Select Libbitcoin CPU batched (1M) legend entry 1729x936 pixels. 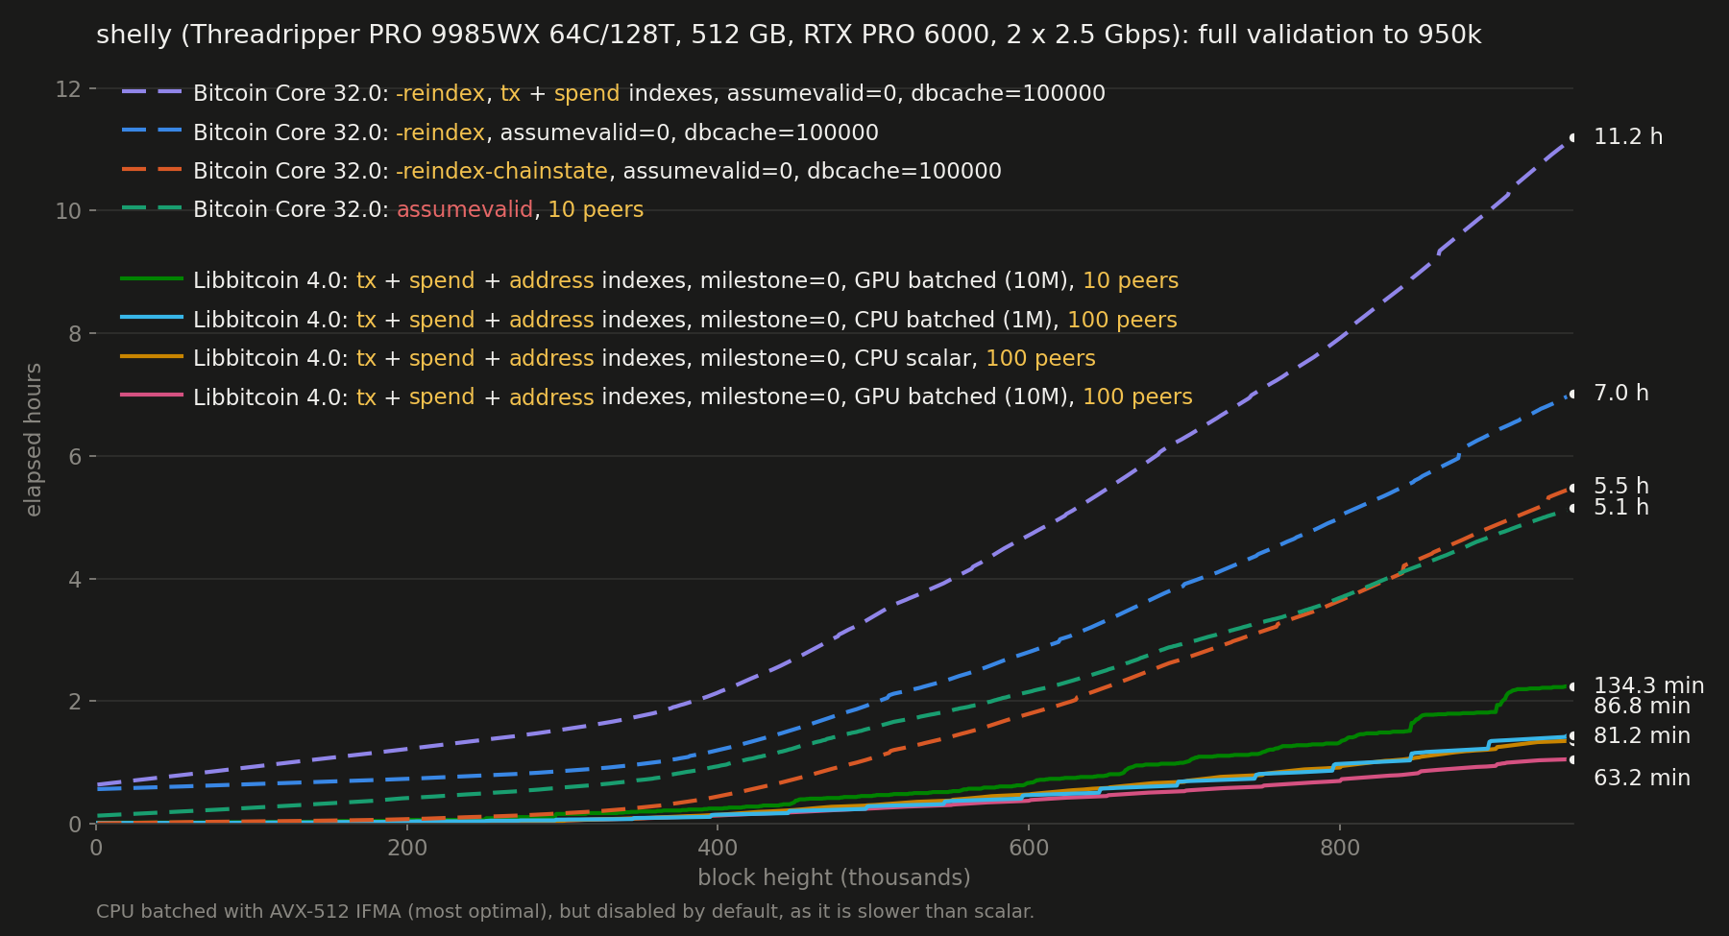click(685, 320)
